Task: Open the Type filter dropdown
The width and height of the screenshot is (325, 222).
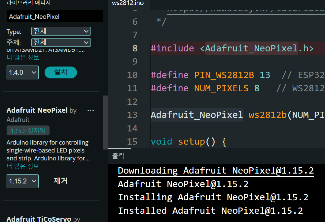Action: coord(61,31)
